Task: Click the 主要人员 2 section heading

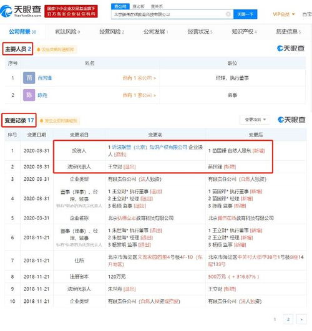Action: coord(17,49)
